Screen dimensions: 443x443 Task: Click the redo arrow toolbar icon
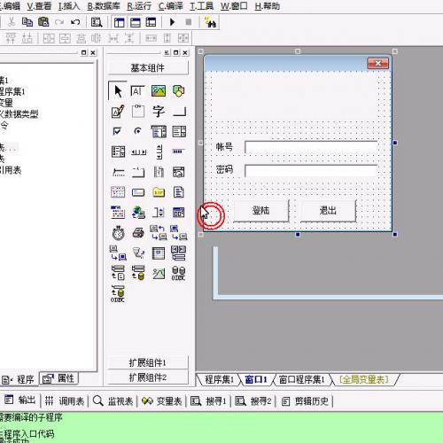click(59, 22)
